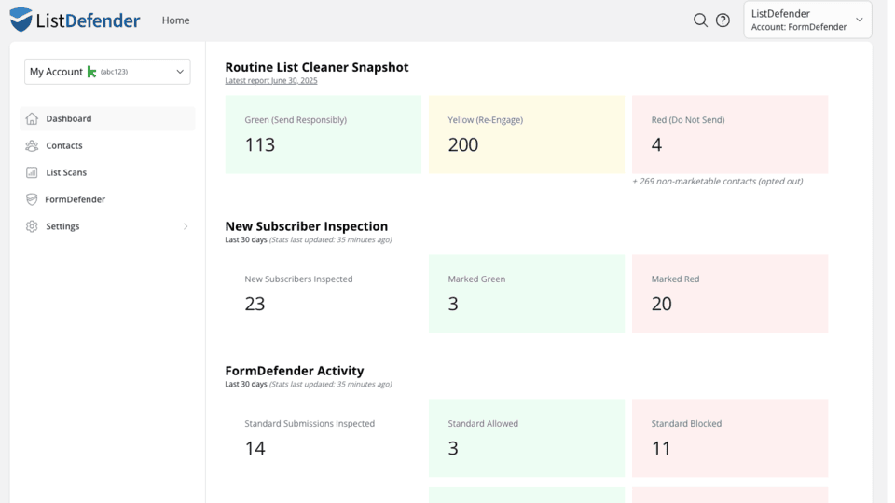Go to Home in top navigation
This screenshot has height=503, width=895.
(x=176, y=20)
